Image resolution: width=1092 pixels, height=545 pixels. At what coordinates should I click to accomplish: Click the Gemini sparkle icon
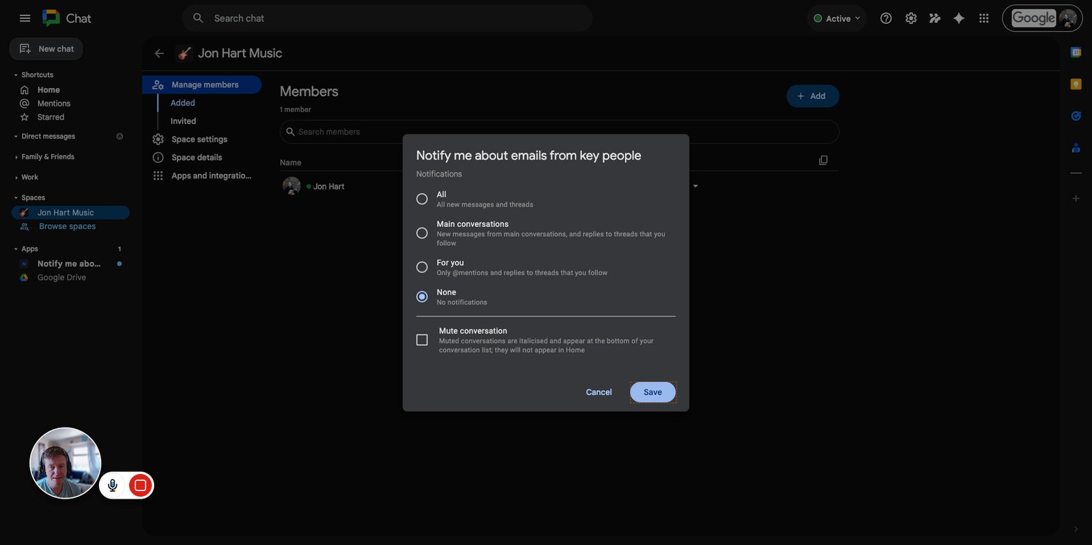pos(959,18)
